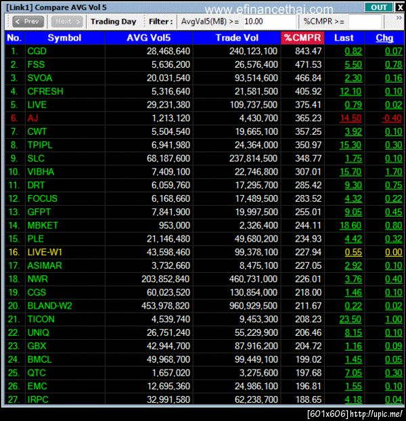Viewport: 406px width, 421px height.
Task: Select the IRPC symbol
Action: click(x=38, y=399)
